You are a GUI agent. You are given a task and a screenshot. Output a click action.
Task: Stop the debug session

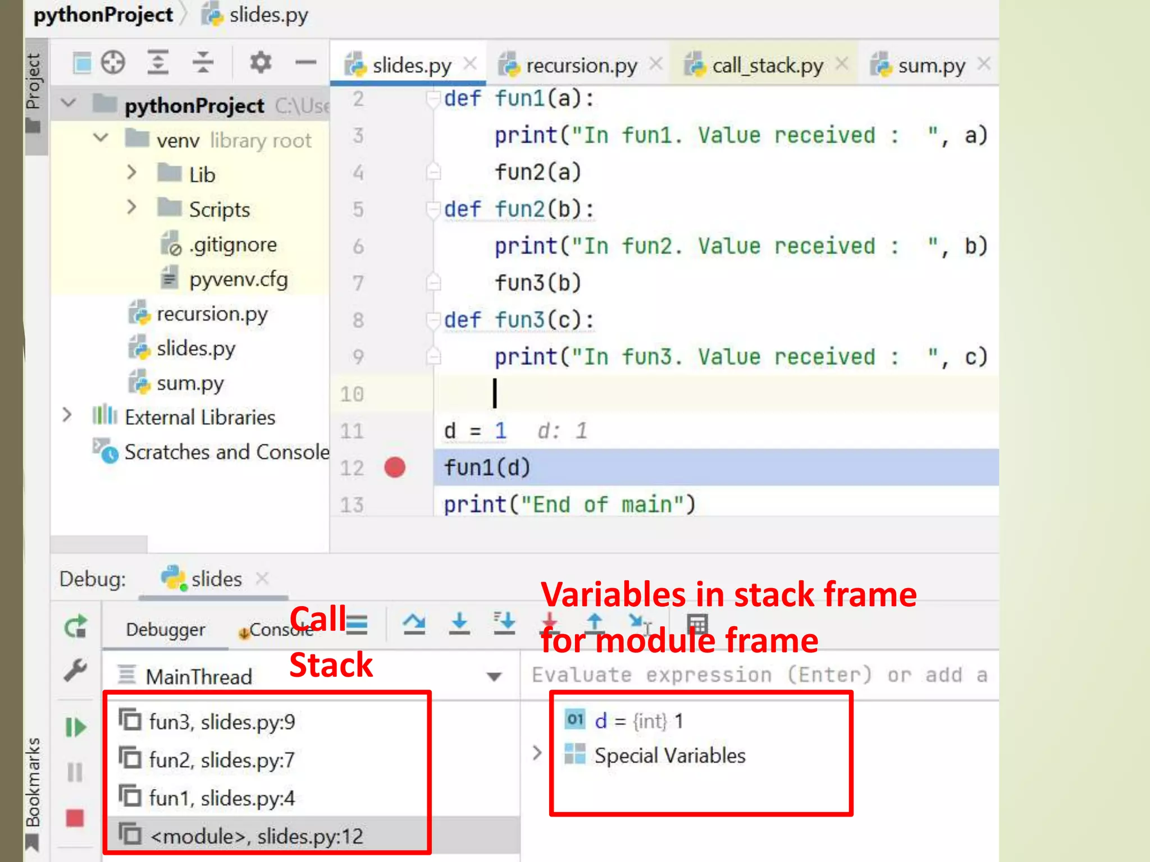pyautogui.click(x=75, y=818)
